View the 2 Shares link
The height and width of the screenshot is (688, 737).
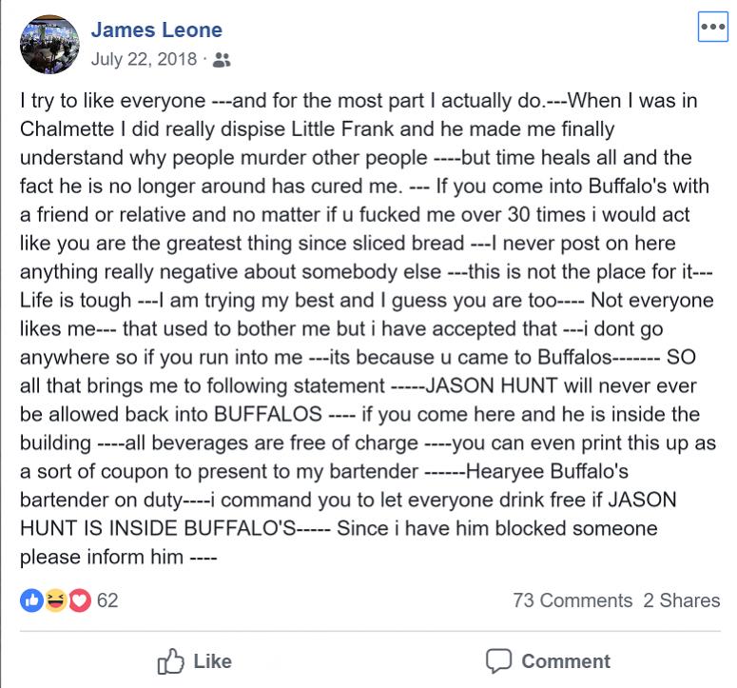[681, 600]
